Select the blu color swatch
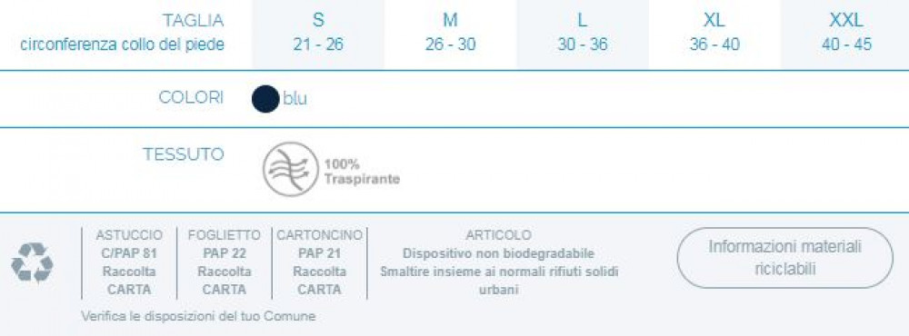 pos(266,98)
